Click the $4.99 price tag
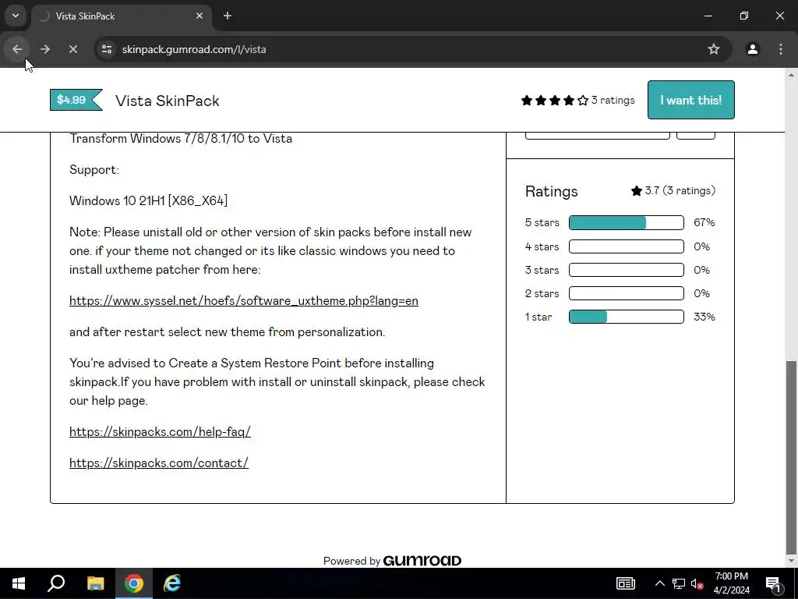 [x=76, y=100]
